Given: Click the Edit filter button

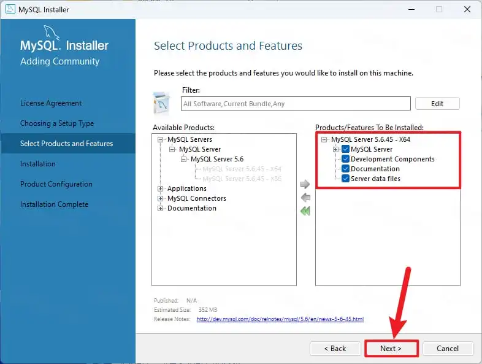Looking at the screenshot, I should tap(437, 104).
